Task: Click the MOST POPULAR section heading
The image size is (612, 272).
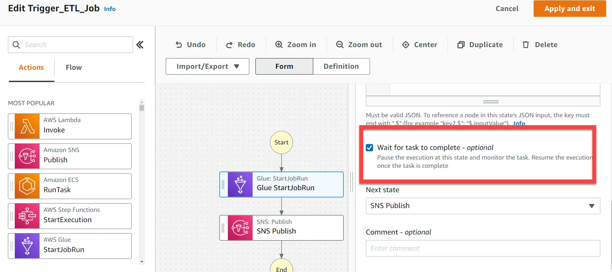Action: pos(31,103)
